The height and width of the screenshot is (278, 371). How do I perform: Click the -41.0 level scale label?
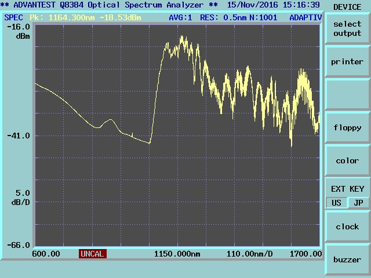click(19, 136)
